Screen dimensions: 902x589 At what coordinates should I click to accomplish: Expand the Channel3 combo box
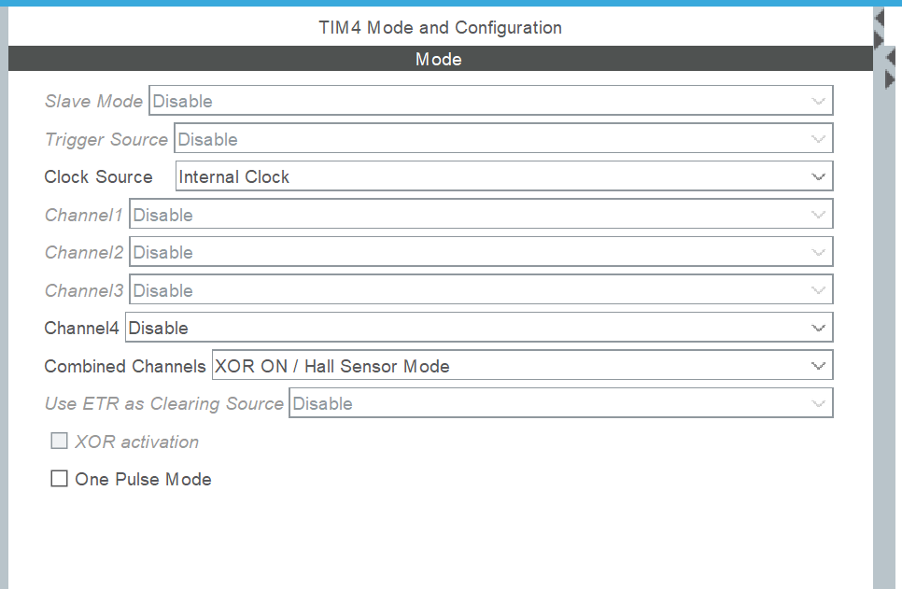click(481, 290)
